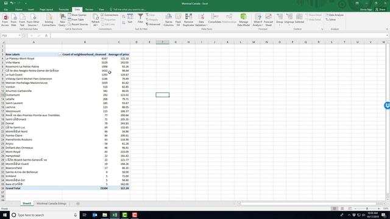The height and width of the screenshot is (219, 390).
Task: Open Recent Sources list
Action: [x=78, y=24]
